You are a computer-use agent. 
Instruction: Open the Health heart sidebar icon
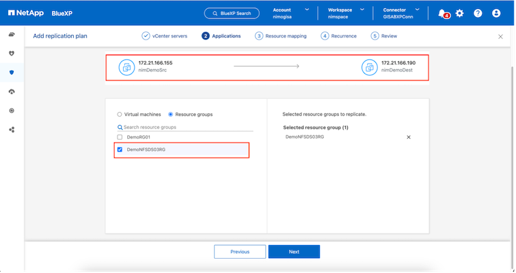tap(12, 53)
